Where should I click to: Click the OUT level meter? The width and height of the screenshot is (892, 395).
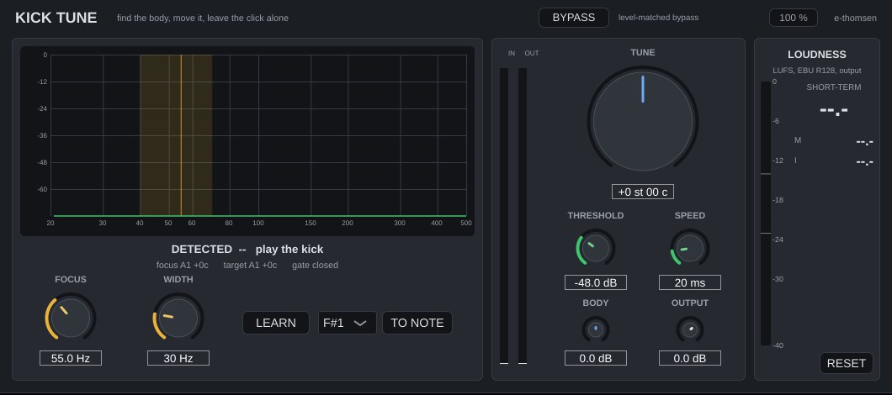click(523, 216)
